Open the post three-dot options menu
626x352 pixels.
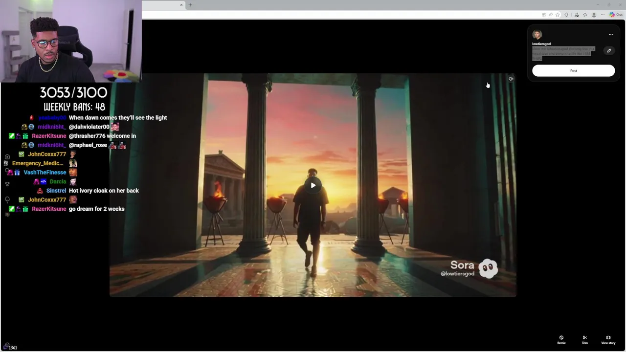610,35
